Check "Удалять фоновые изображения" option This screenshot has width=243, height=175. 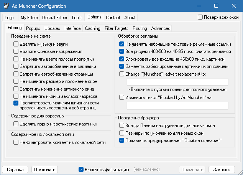pyautogui.click(x=16, y=51)
